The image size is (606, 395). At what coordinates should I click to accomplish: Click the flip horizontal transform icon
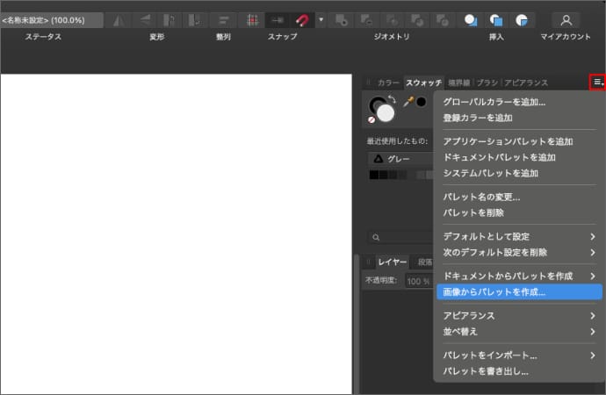click(x=119, y=19)
